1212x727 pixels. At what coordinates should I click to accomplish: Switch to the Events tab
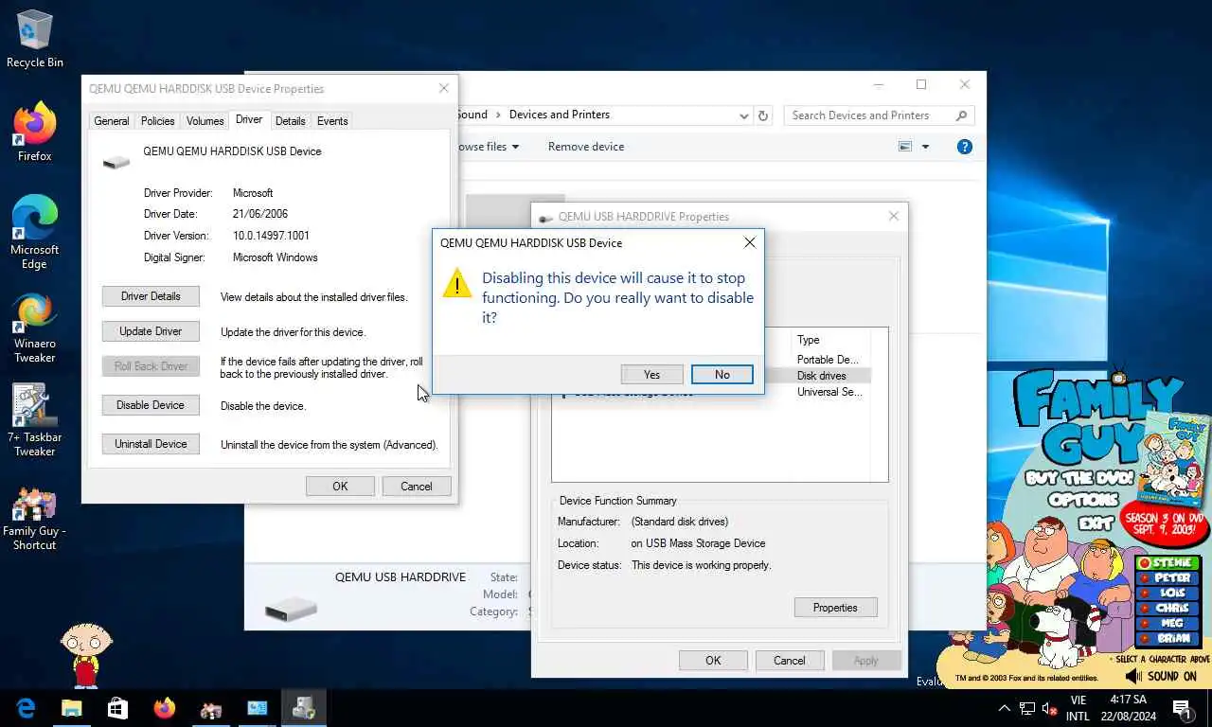[x=332, y=121]
